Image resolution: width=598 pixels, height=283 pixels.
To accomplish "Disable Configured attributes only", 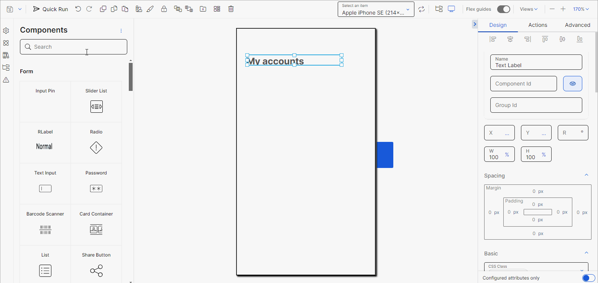I will coord(588,278).
